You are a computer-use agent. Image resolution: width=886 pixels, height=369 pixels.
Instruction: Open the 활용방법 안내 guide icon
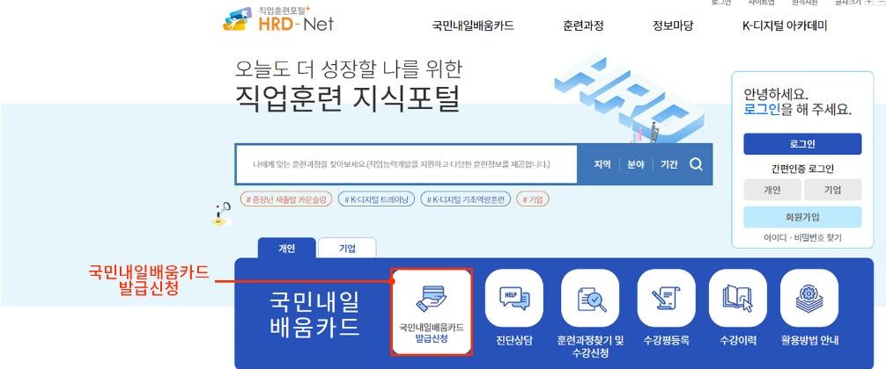[x=809, y=298]
